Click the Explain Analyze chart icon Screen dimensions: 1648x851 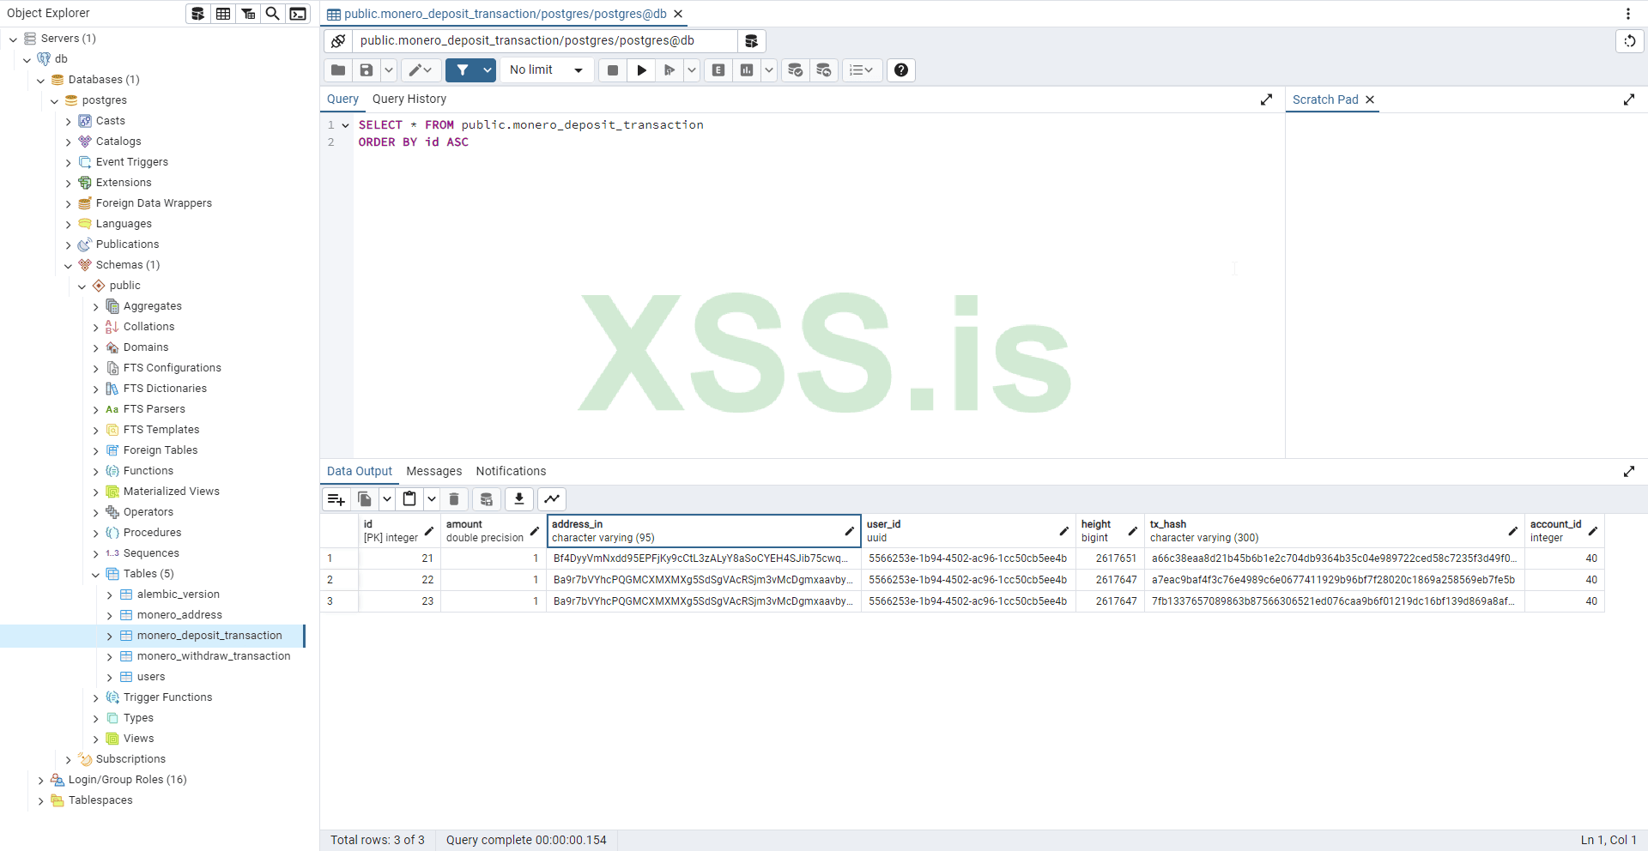[747, 70]
